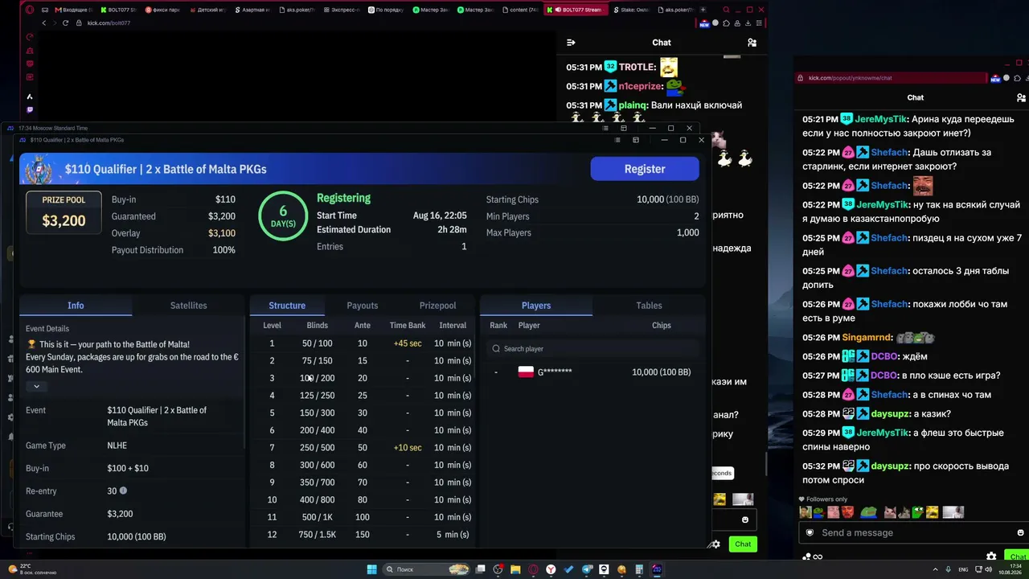Click the 'Aug 16, 22:05' start time
This screenshot has height=579, width=1029.
click(440, 216)
